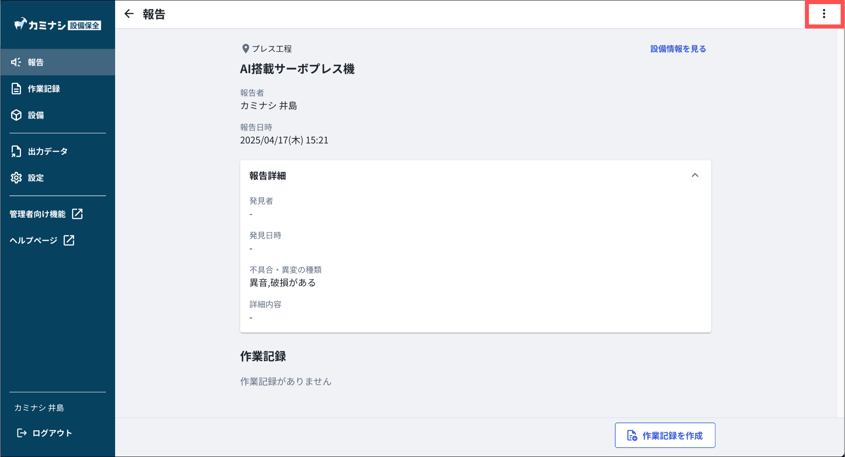
Task: Open 管理者向け機能 link
Action: click(x=46, y=214)
